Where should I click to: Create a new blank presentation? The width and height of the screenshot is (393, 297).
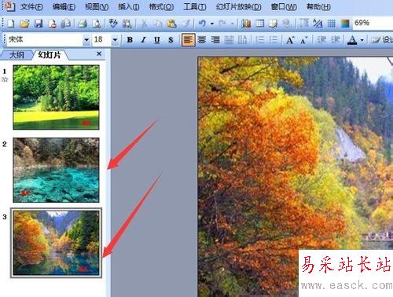pyautogui.click(x=11, y=24)
